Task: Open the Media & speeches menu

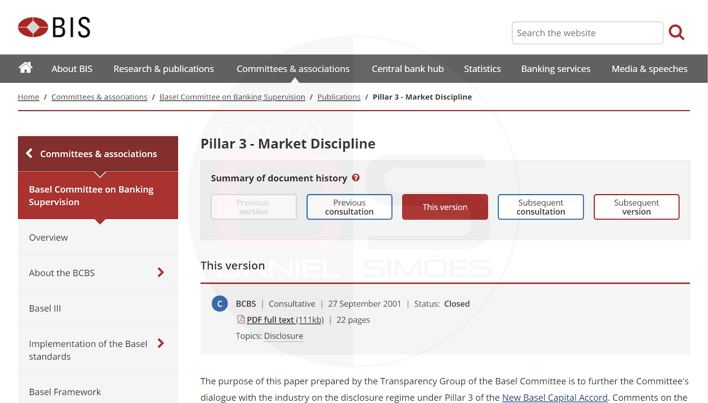Action: point(650,69)
